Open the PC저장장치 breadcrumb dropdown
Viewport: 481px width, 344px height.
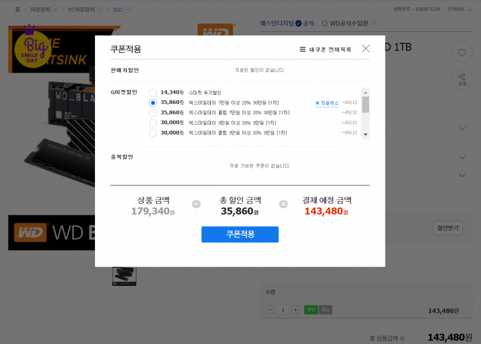click(x=100, y=10)
